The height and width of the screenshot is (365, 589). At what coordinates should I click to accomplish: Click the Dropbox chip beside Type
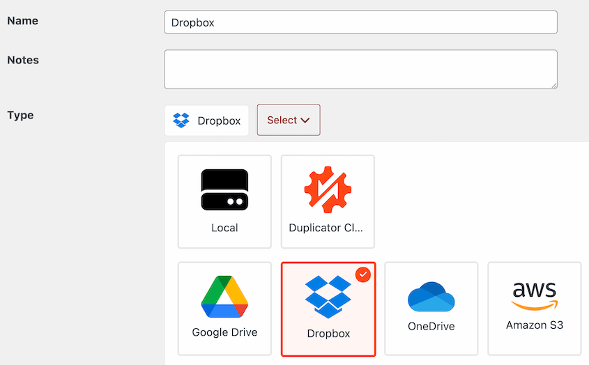pyautogui.click(x=206, y=121)
